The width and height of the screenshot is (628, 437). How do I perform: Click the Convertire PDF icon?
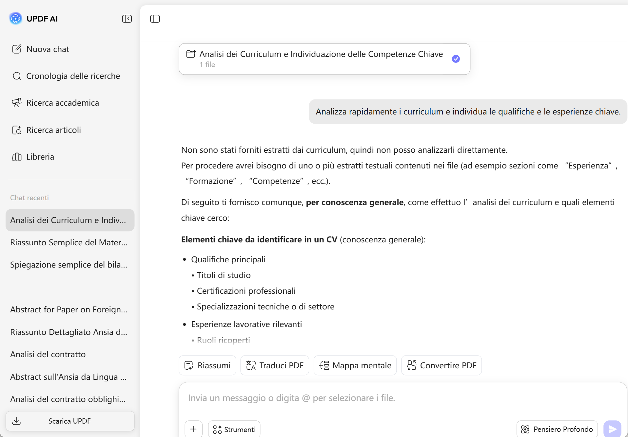click(x=412, y=365)
